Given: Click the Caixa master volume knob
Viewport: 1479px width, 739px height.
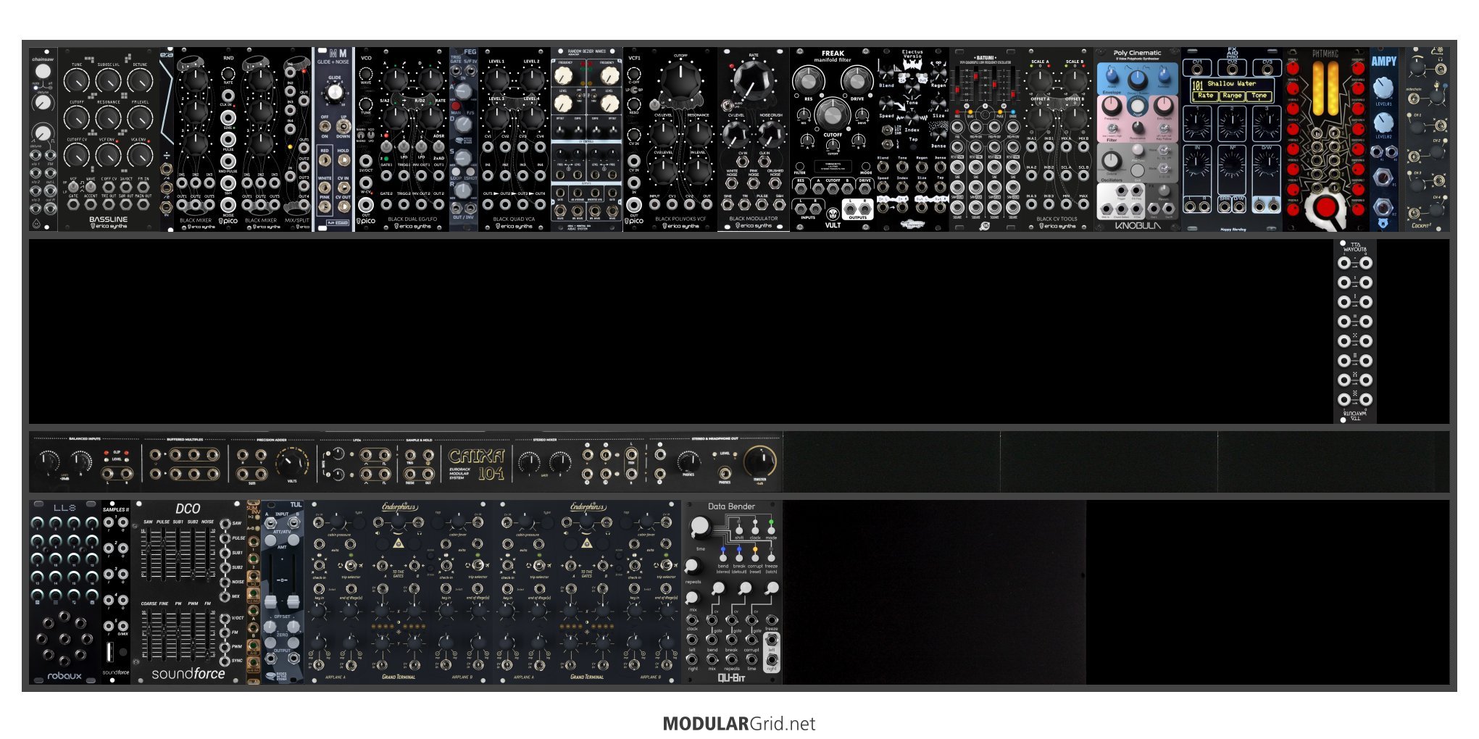Looking at the screenshot, I should (759, 460).
